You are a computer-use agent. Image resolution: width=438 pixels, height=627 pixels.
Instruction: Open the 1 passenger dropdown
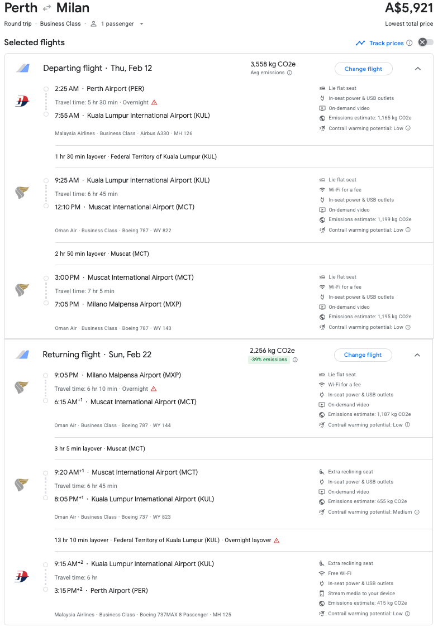[118, 24]
